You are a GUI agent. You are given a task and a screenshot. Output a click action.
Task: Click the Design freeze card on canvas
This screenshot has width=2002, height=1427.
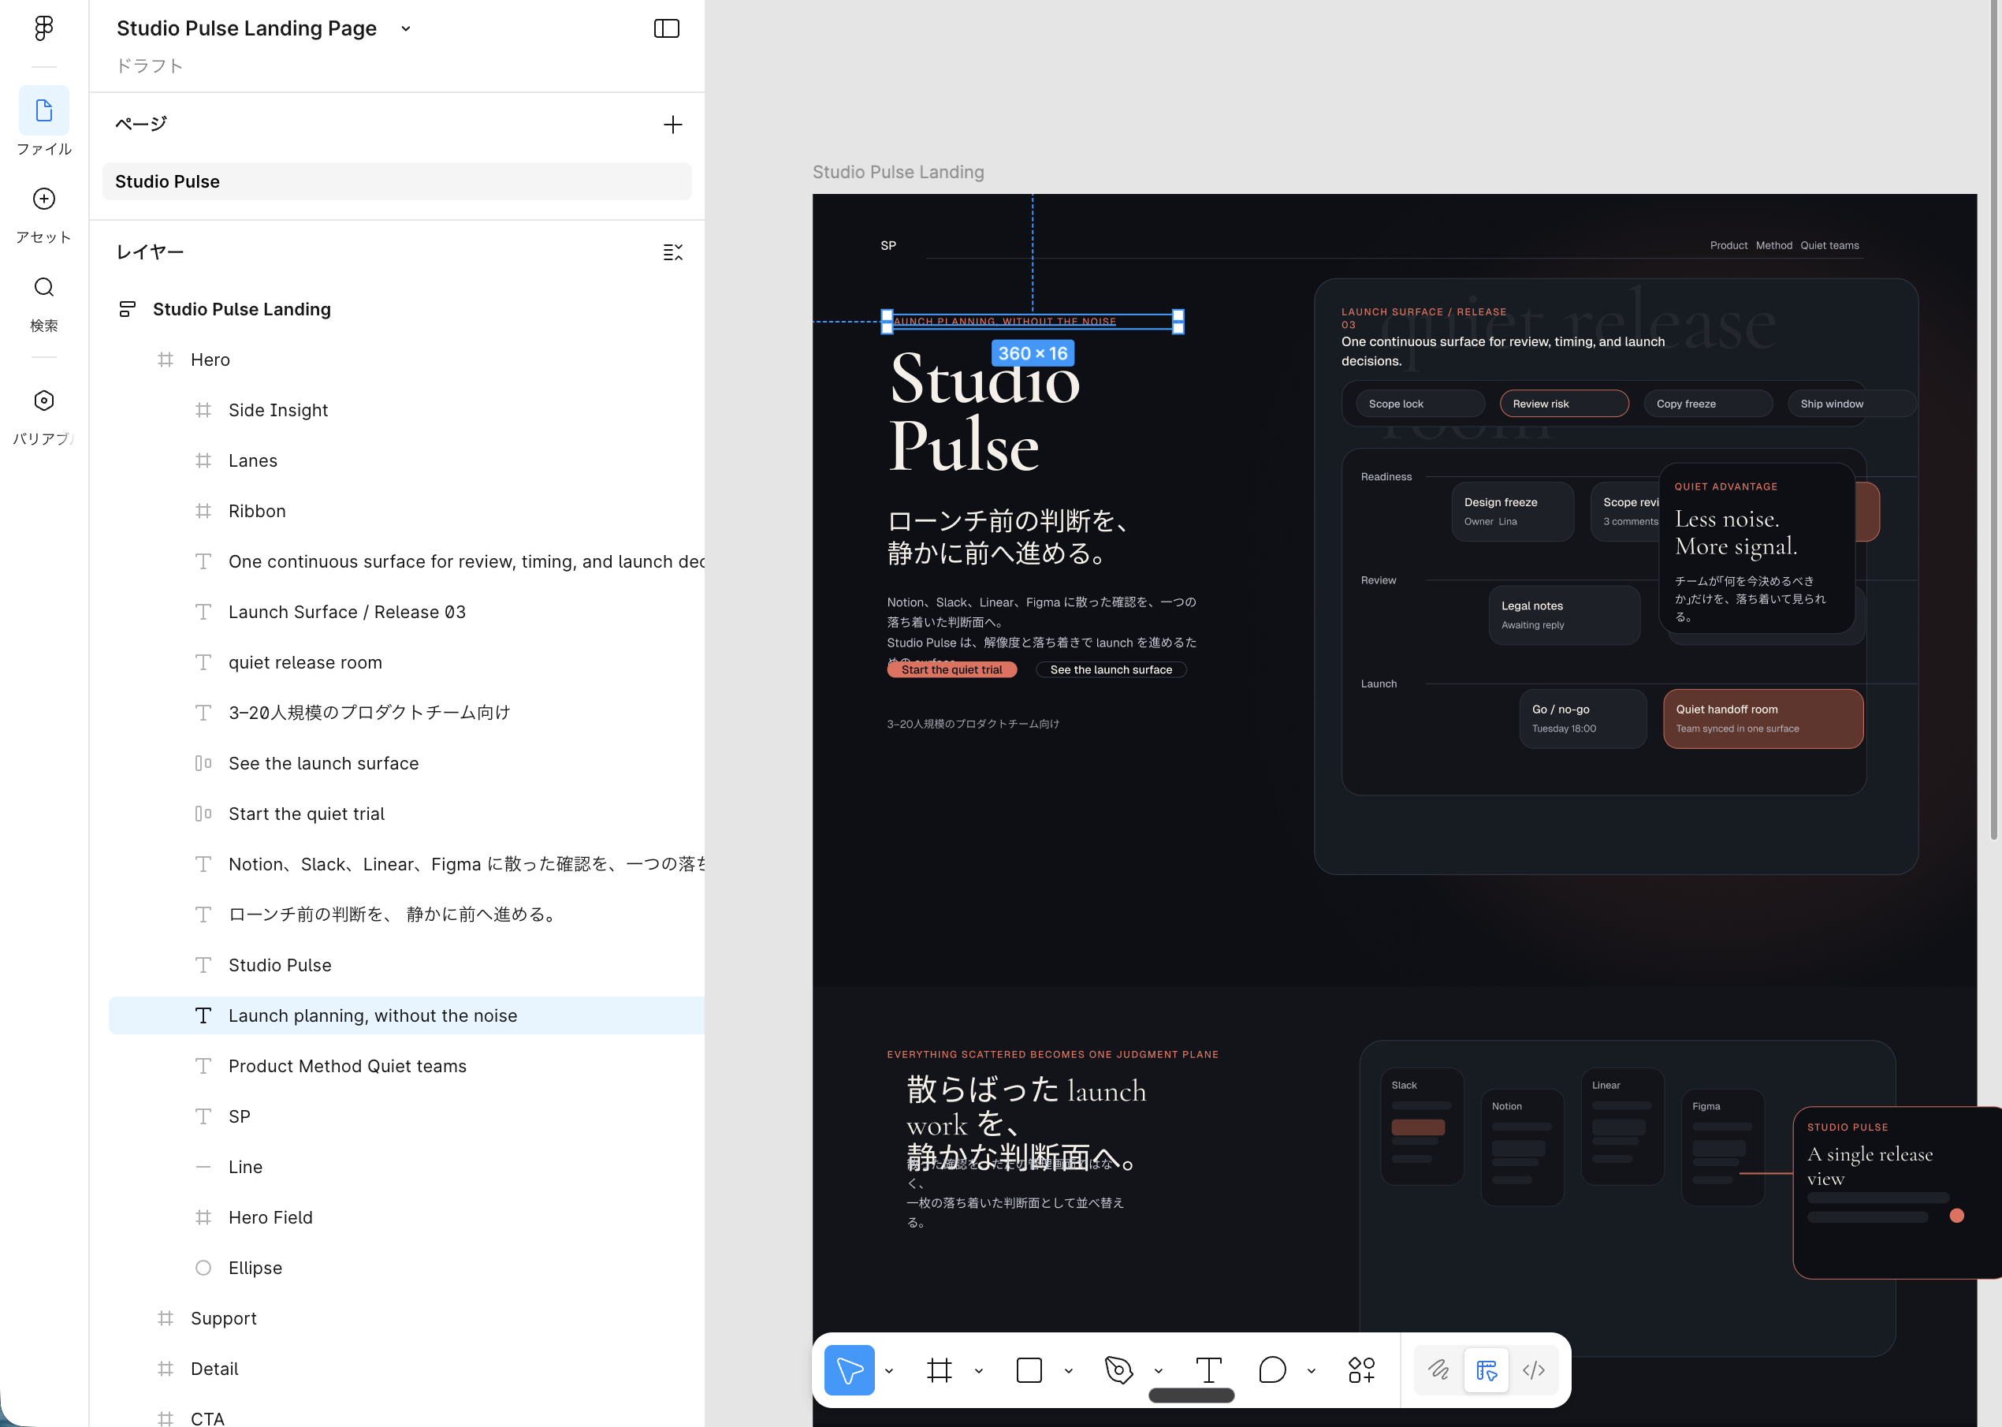point(1513,512)
